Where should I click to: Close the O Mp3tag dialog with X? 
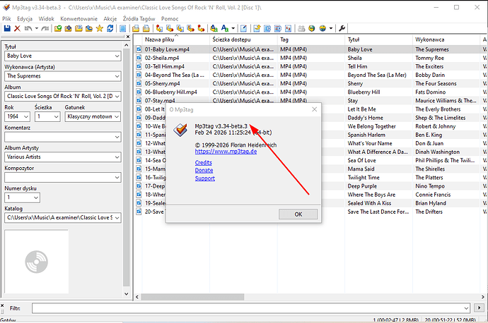(x=314, y=109)
